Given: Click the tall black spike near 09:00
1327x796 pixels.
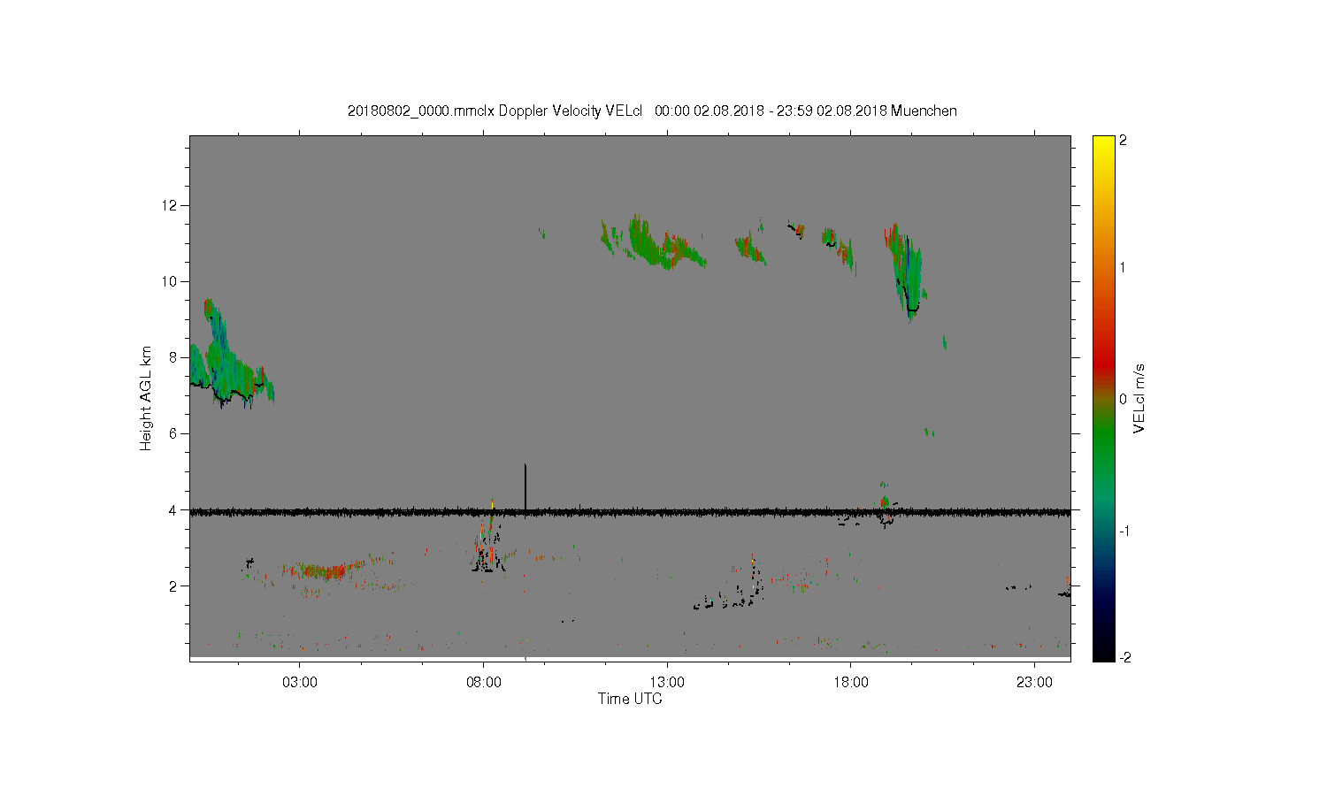Looking at the screenshot, I should [x=525, y=486].
